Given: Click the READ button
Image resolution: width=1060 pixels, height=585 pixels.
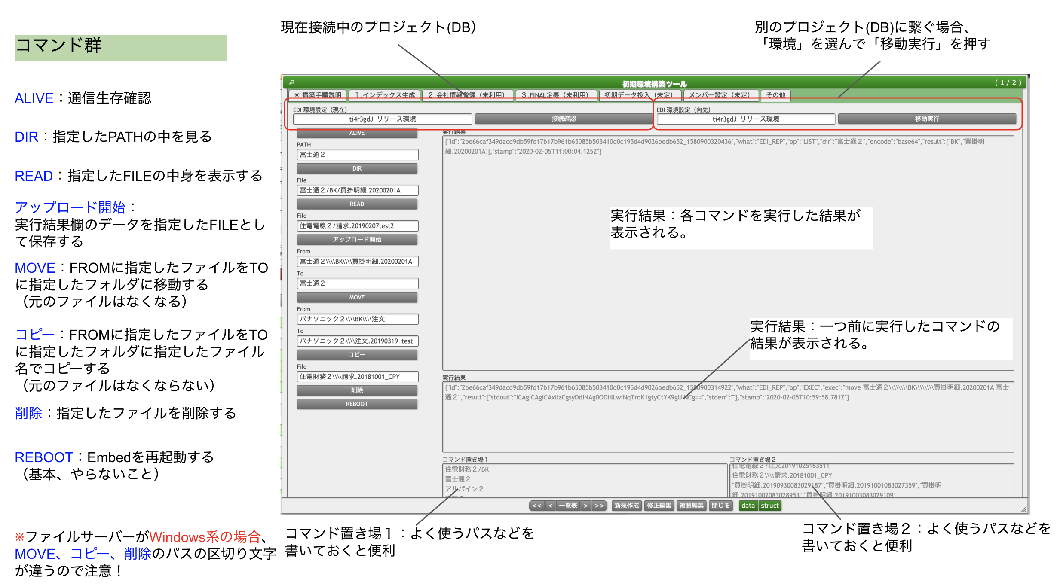Looking at the screenshot, I should click(357, 204).
